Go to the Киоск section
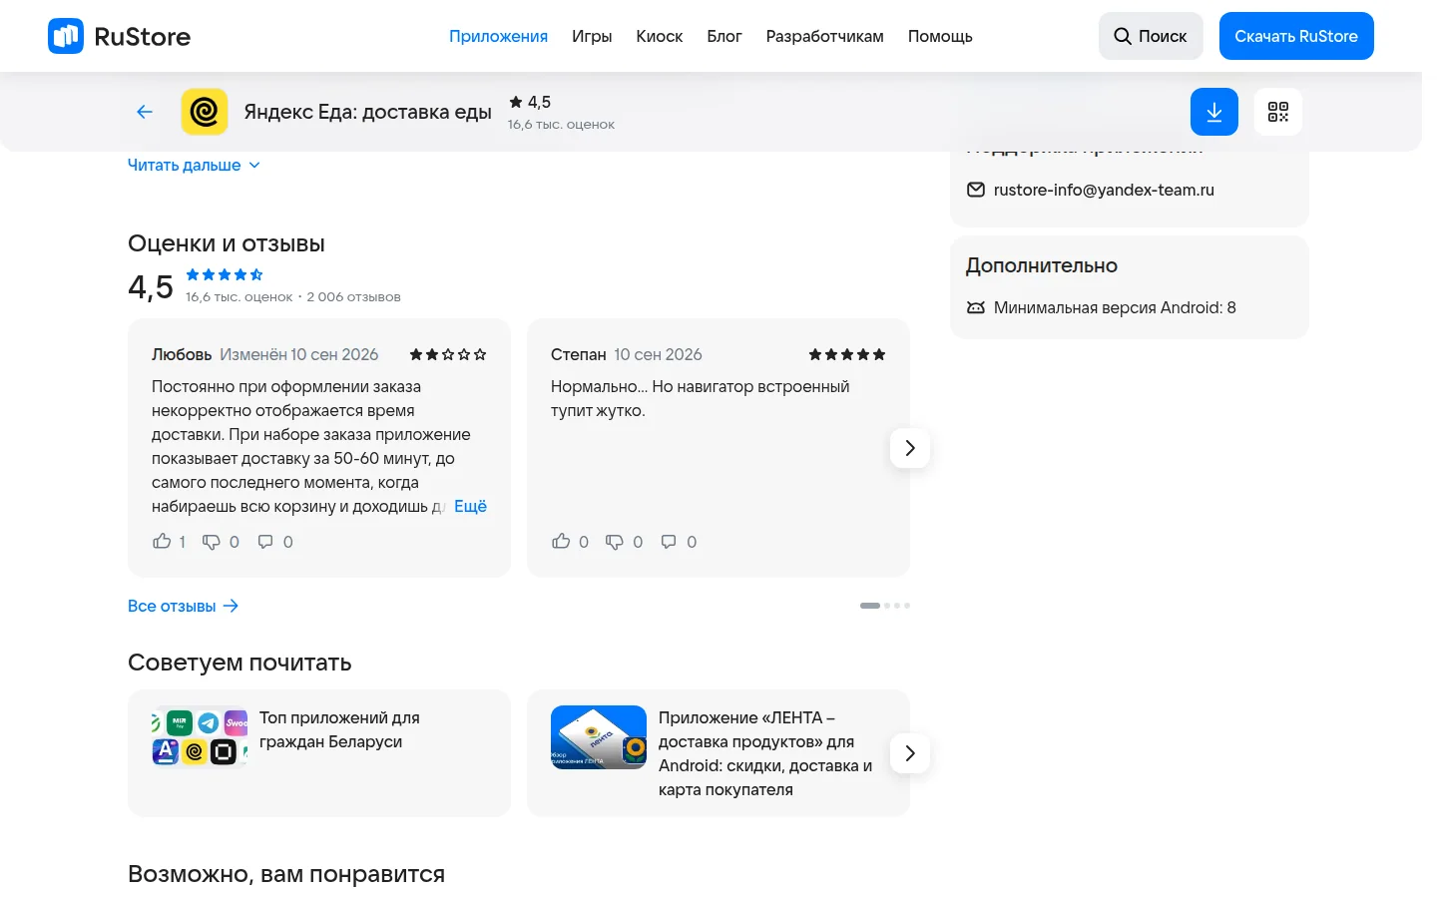Screen dimensions: 1437x898 click(660, 36)
